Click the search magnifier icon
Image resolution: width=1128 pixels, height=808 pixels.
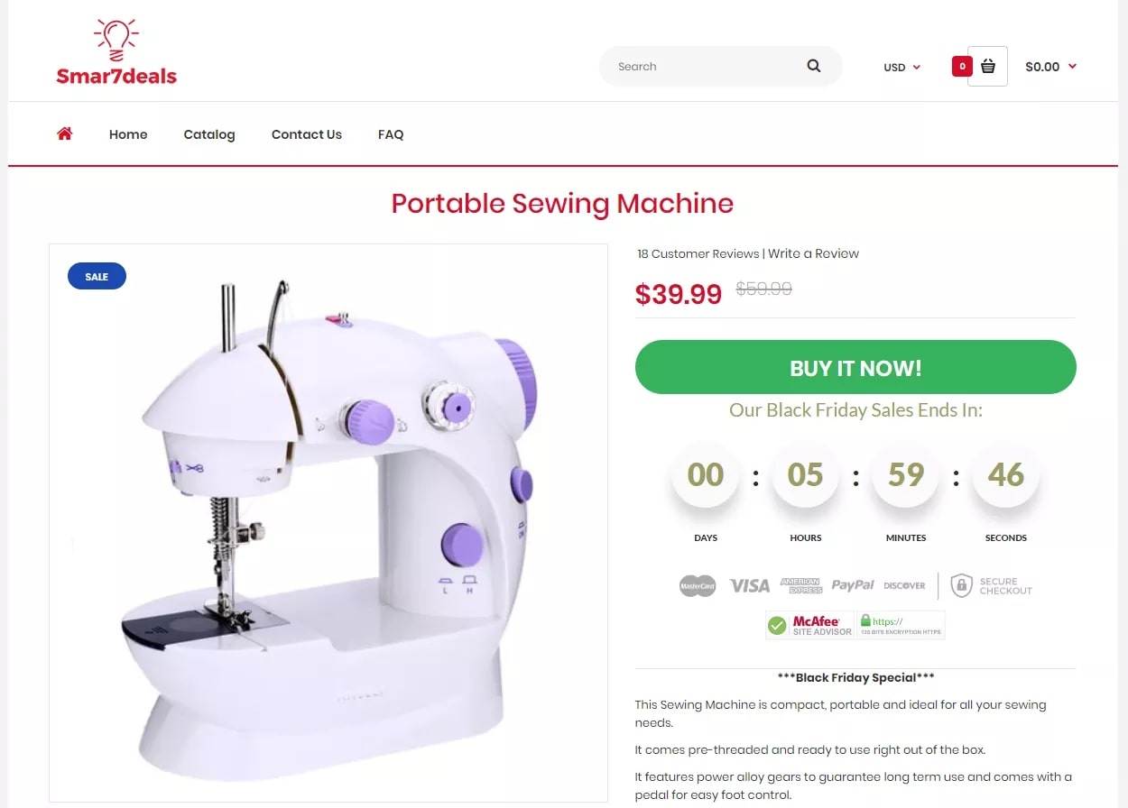pos(814,66)
